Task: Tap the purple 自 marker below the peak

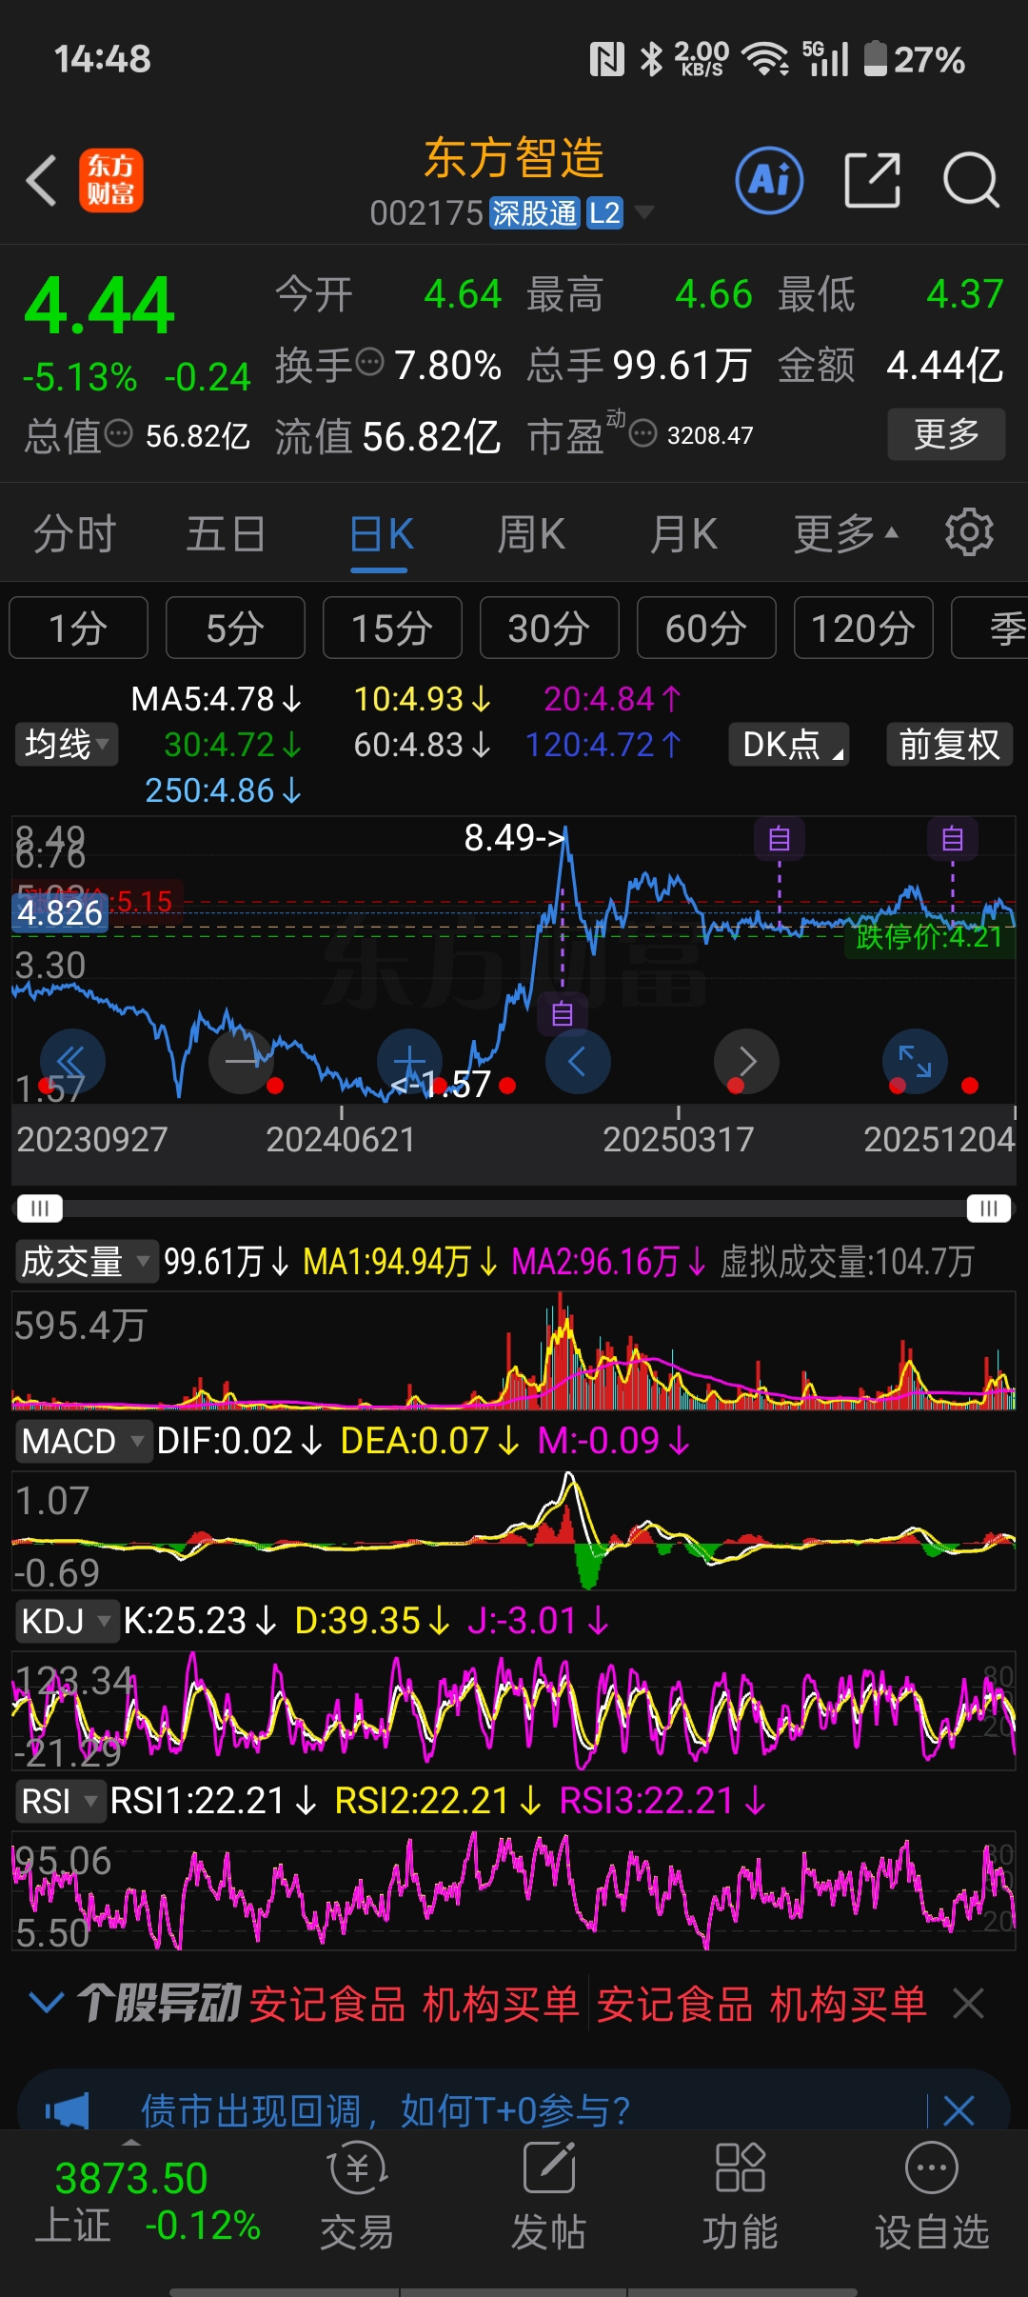Action: pos(563,1014)
